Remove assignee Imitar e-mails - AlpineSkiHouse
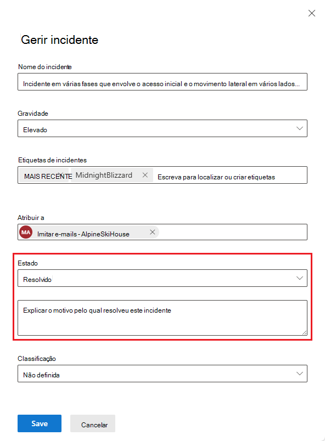 152,231
